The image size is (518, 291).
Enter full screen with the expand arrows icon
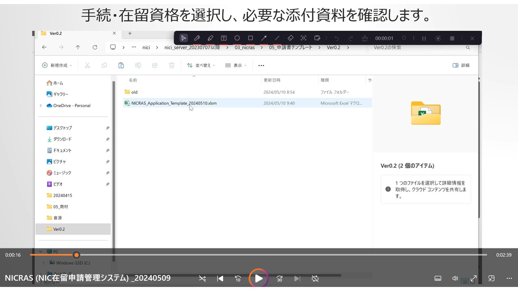[x=473, y=278]
